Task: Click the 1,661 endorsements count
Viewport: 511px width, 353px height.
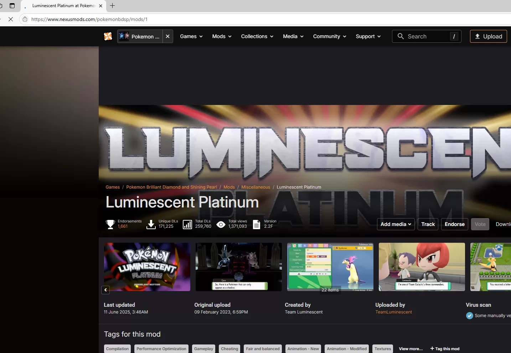Action: pos(123,226)
